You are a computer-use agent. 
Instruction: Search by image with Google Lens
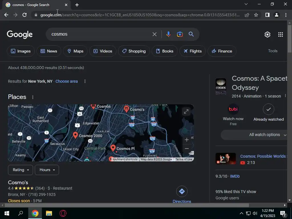coord(180,34)
